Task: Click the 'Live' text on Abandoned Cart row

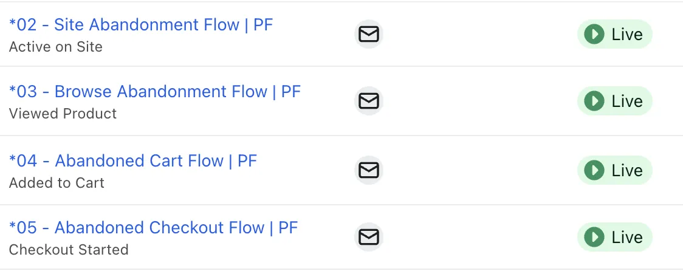Action: [627, 170]
